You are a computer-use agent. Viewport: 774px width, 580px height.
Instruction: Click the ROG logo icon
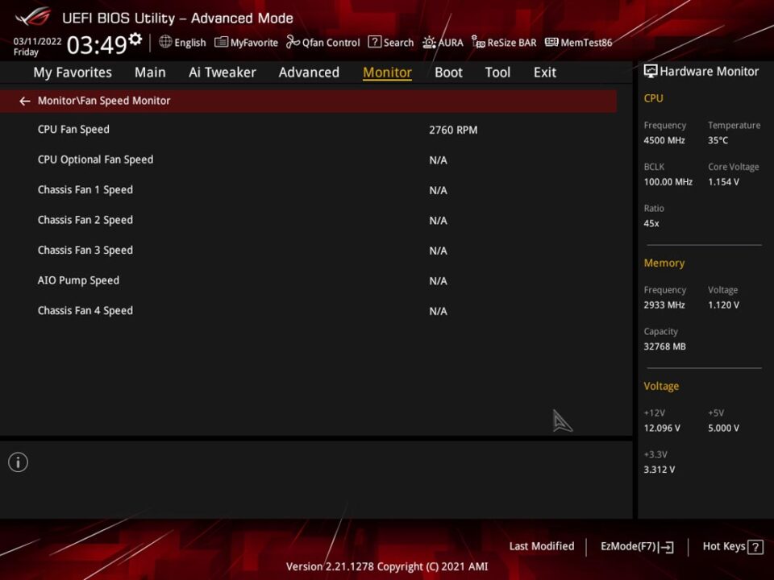pos(32,16)
